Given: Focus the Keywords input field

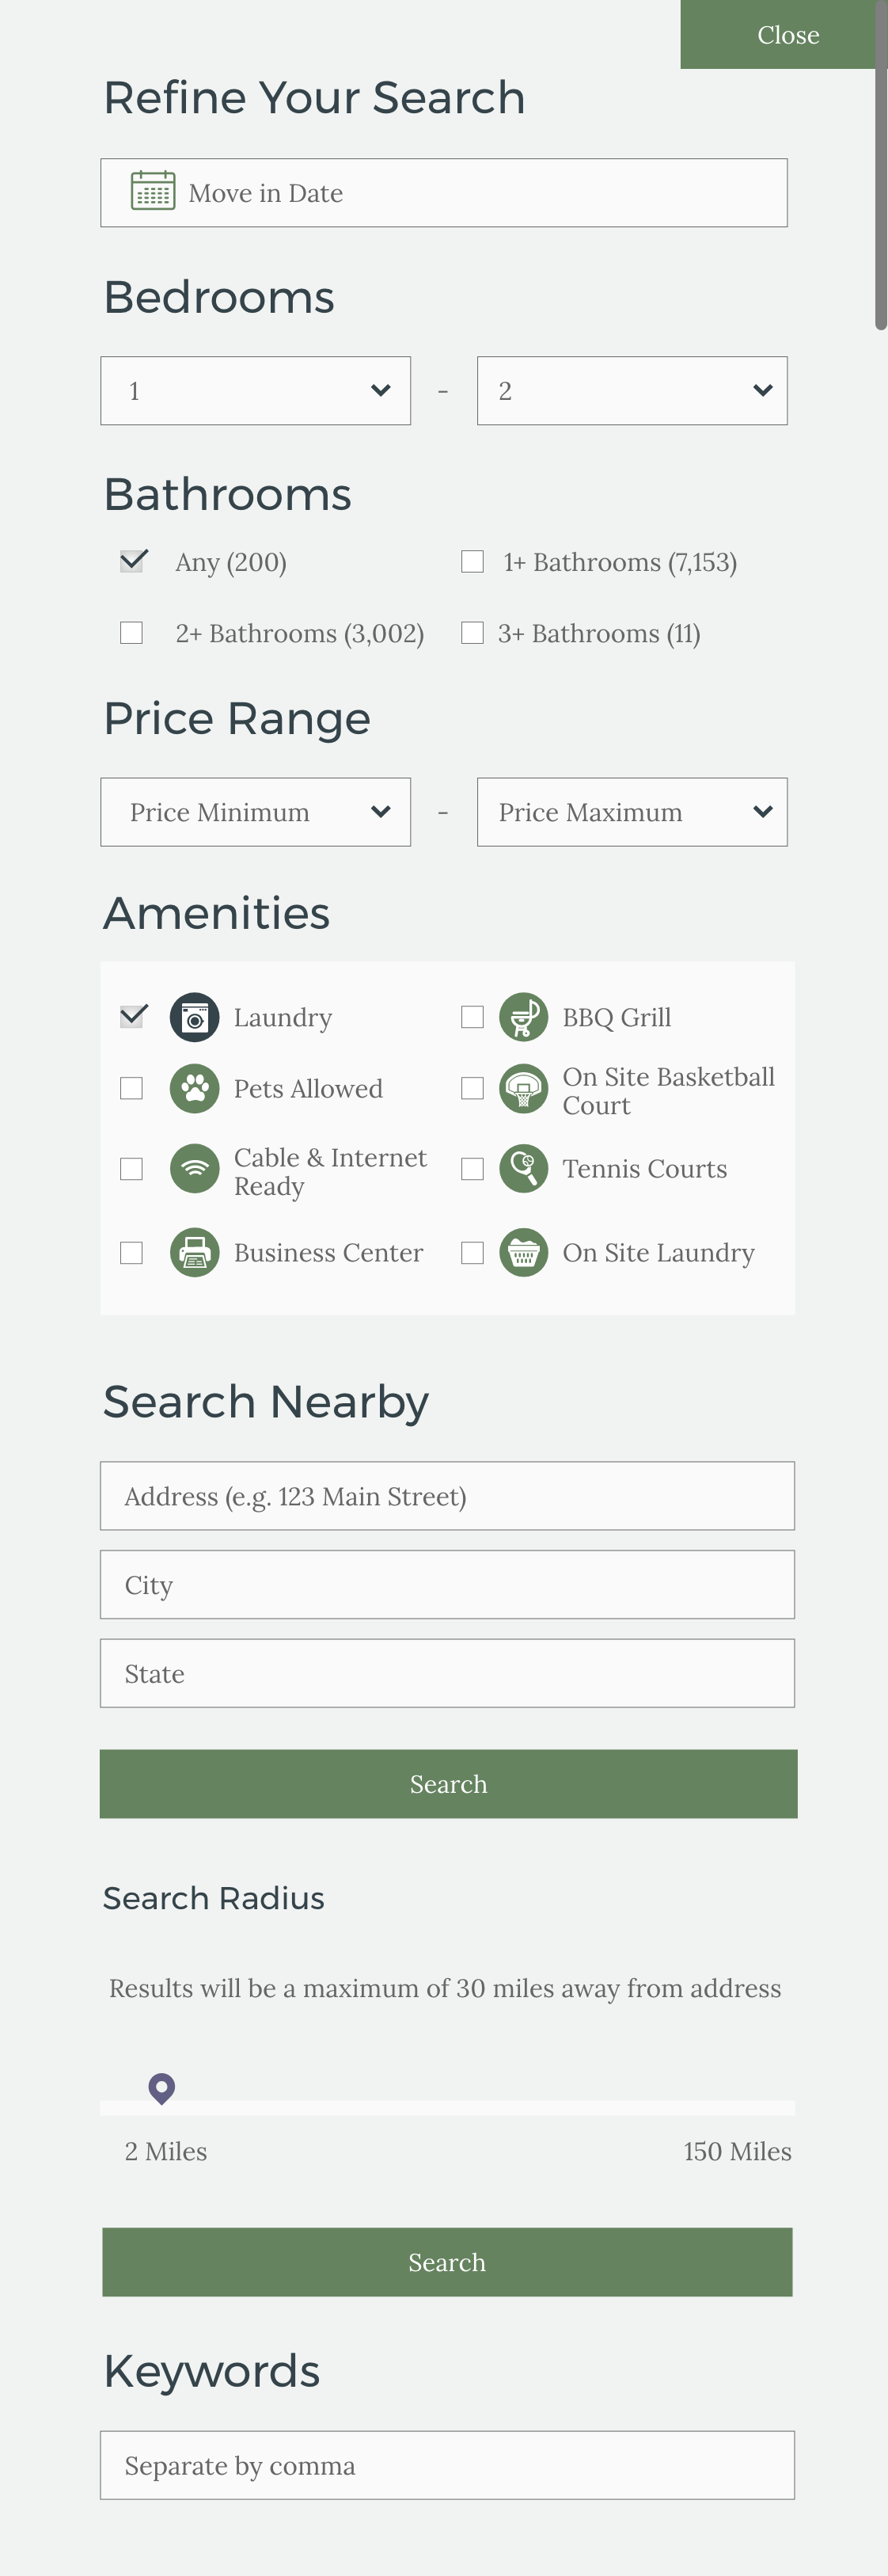Looking at the screenshot, I should click(447, 2465).
